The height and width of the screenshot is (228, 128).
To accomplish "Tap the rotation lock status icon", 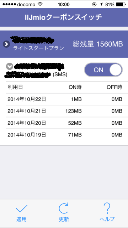I will pos(94,4).
